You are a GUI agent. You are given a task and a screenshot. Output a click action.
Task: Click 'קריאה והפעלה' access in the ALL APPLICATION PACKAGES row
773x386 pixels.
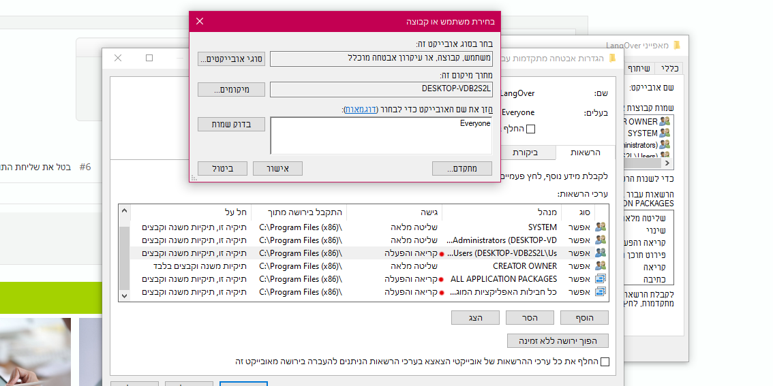tap(411, 278)
